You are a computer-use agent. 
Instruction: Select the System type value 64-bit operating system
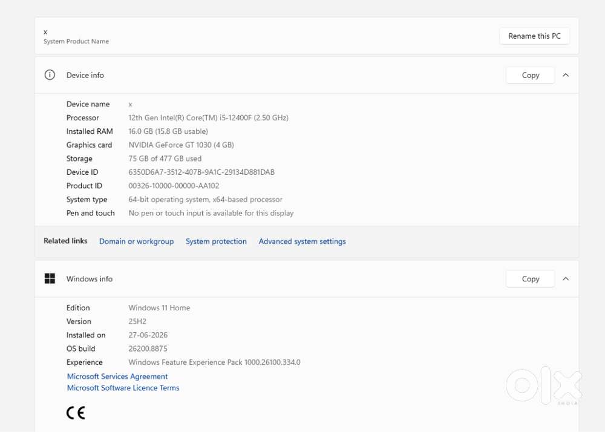tap(205, 200)
